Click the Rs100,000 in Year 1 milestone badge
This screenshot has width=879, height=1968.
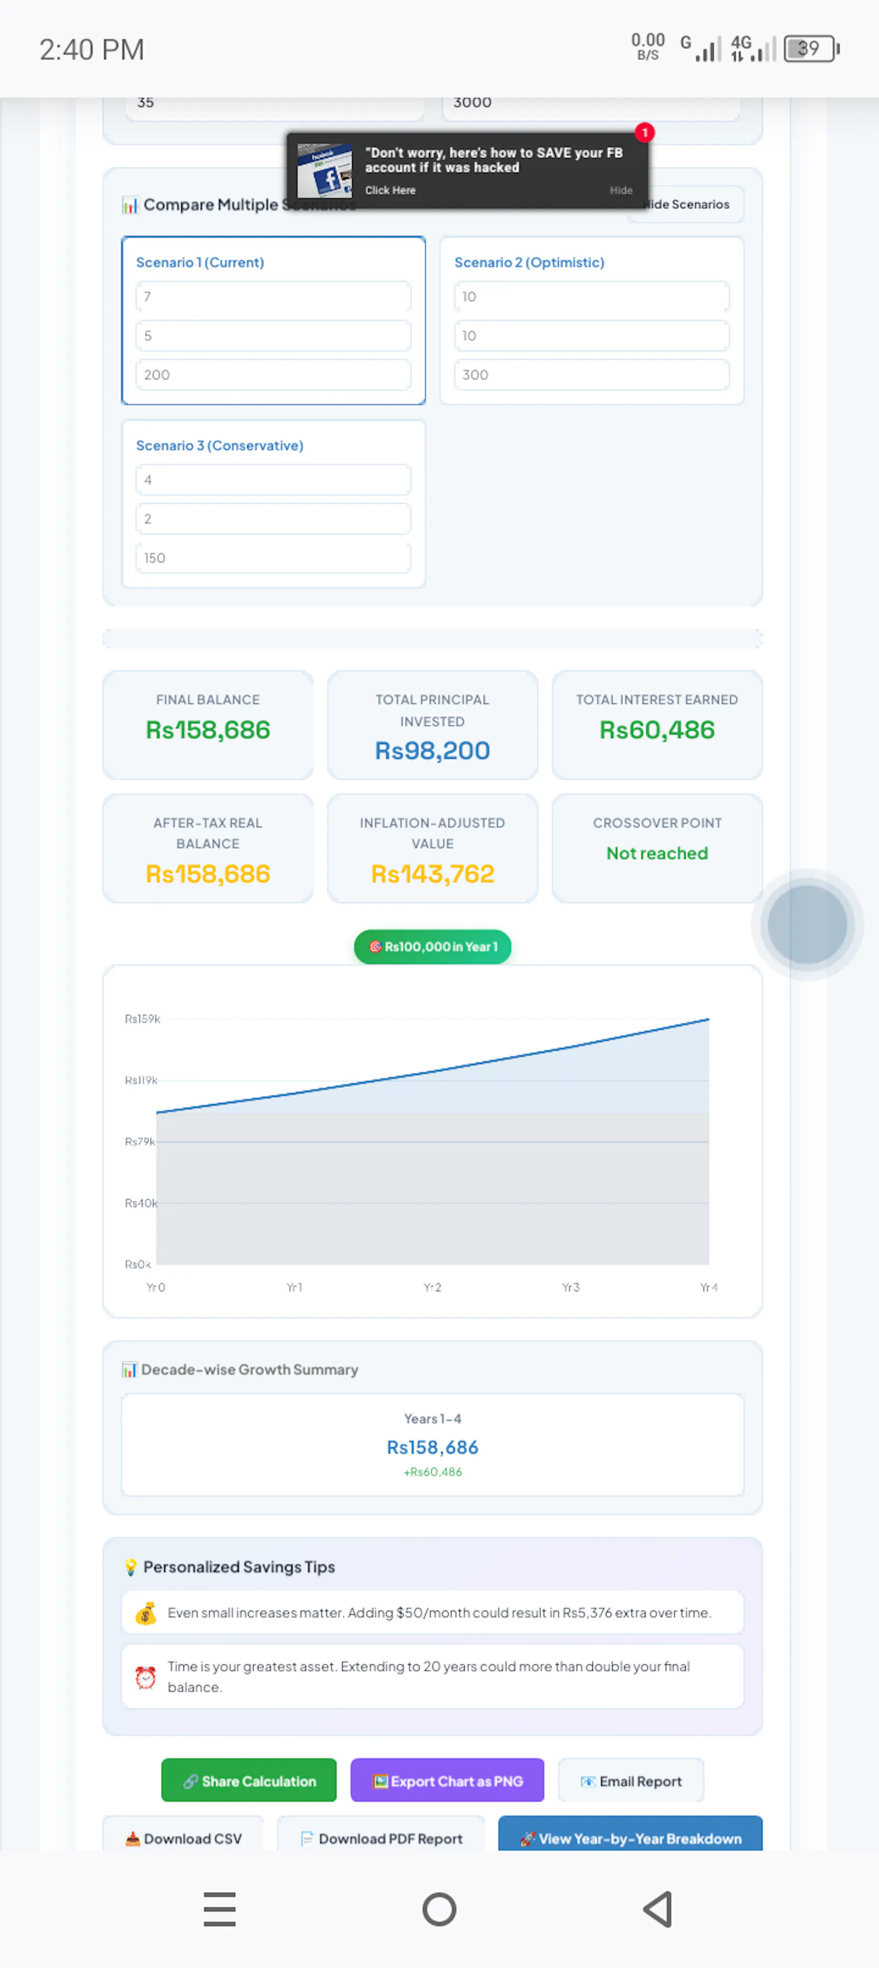coord(432,947)
